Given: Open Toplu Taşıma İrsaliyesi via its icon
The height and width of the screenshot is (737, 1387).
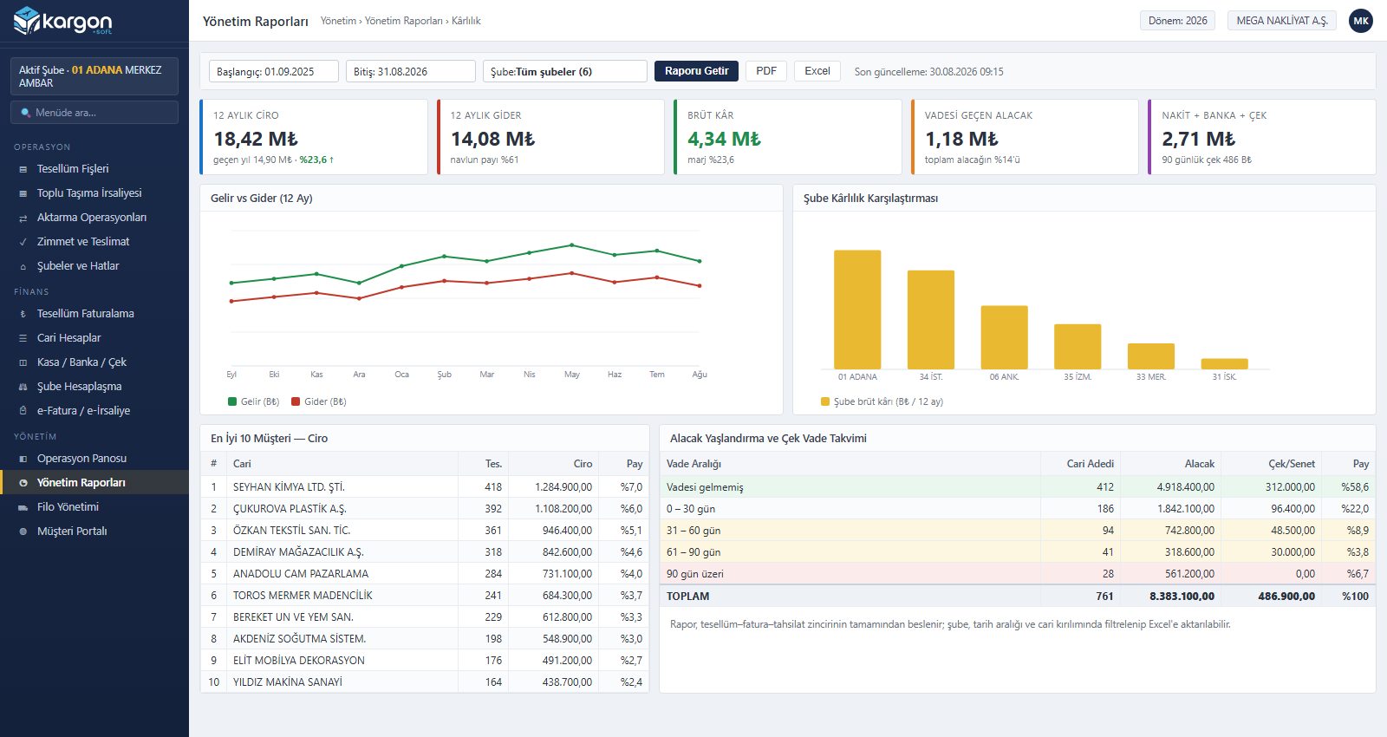Looking at the screenshot, I should coord(23,193).
